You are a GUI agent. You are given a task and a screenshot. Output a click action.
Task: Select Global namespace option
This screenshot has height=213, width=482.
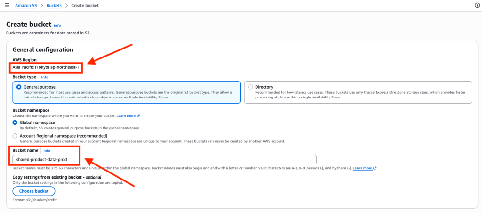pyautogui.click(x=15, y=123)
